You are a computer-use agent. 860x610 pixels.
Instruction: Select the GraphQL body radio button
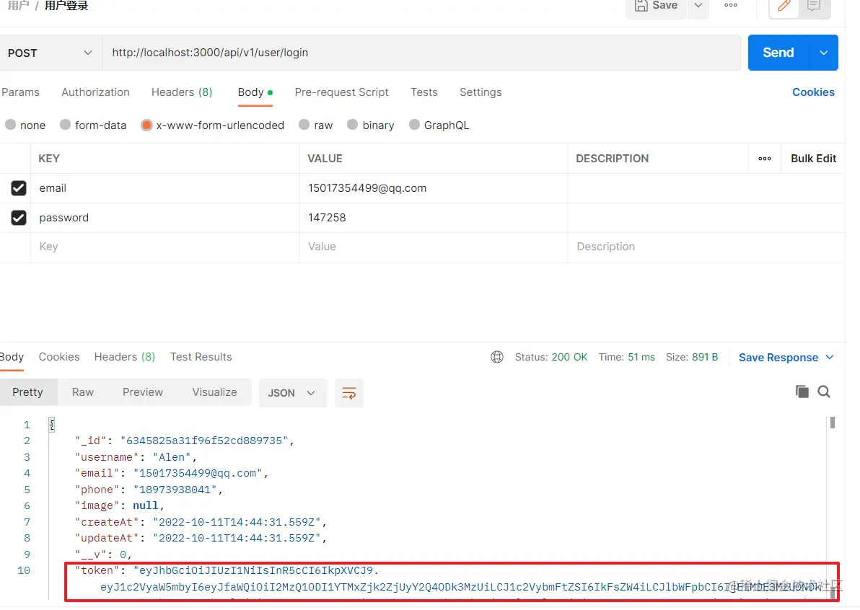[415, 125]
